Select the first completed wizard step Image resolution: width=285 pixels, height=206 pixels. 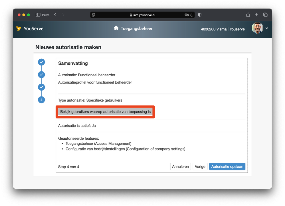42,62
